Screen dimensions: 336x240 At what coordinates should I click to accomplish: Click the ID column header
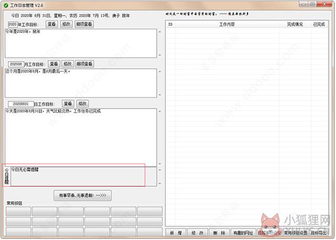[170, 25]
